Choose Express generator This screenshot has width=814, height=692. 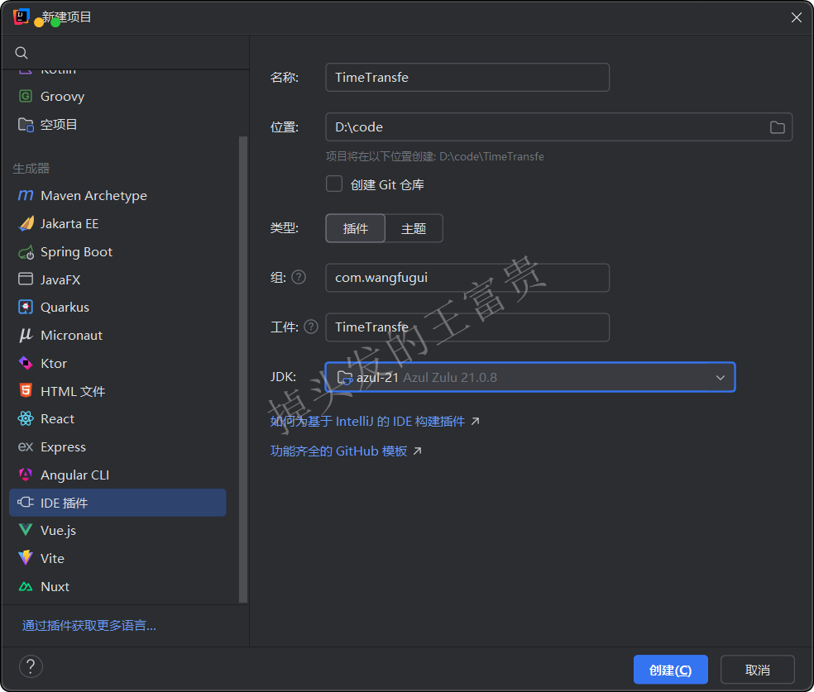(x=117, y=446)
